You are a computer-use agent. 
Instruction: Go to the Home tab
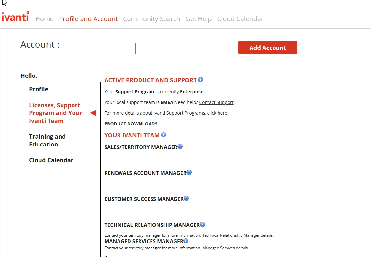(x=44, y=19)
